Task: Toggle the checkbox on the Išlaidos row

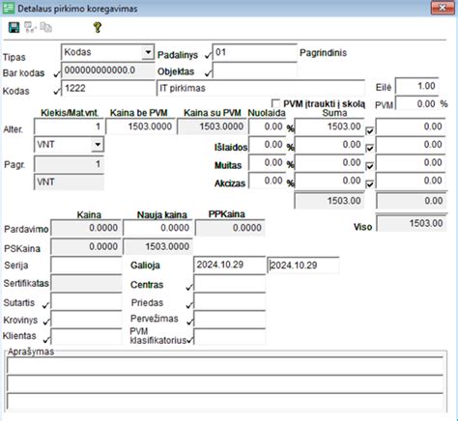Action: [370, 148]
